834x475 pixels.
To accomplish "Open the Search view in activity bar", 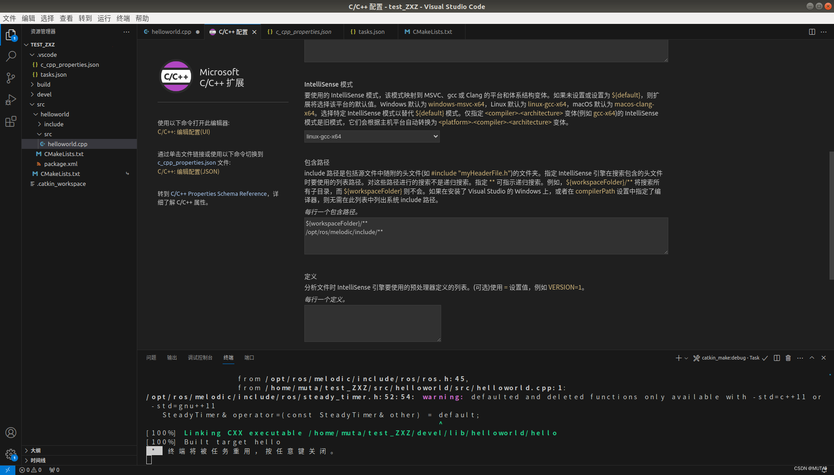I will [10, 56].
